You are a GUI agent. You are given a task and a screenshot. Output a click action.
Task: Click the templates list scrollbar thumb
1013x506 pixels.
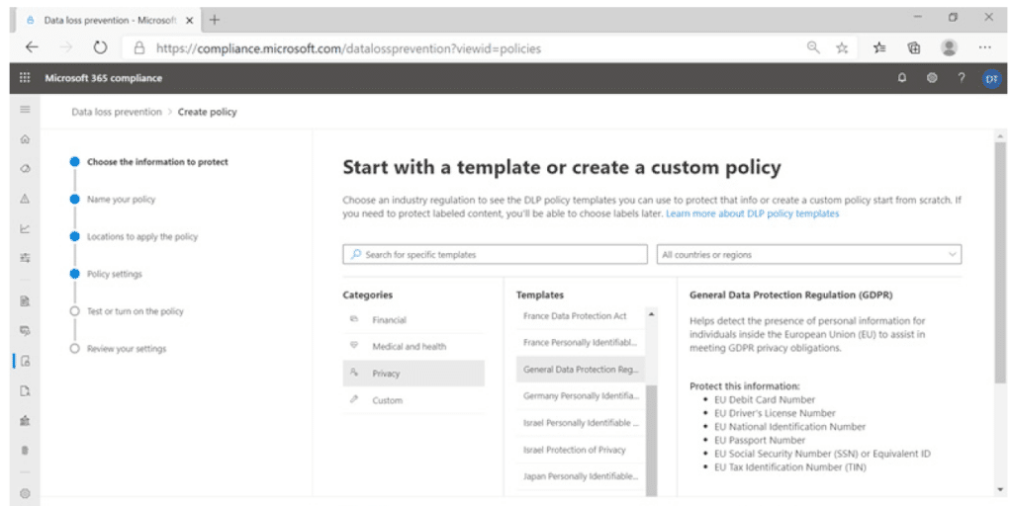[x=651, y=440]
